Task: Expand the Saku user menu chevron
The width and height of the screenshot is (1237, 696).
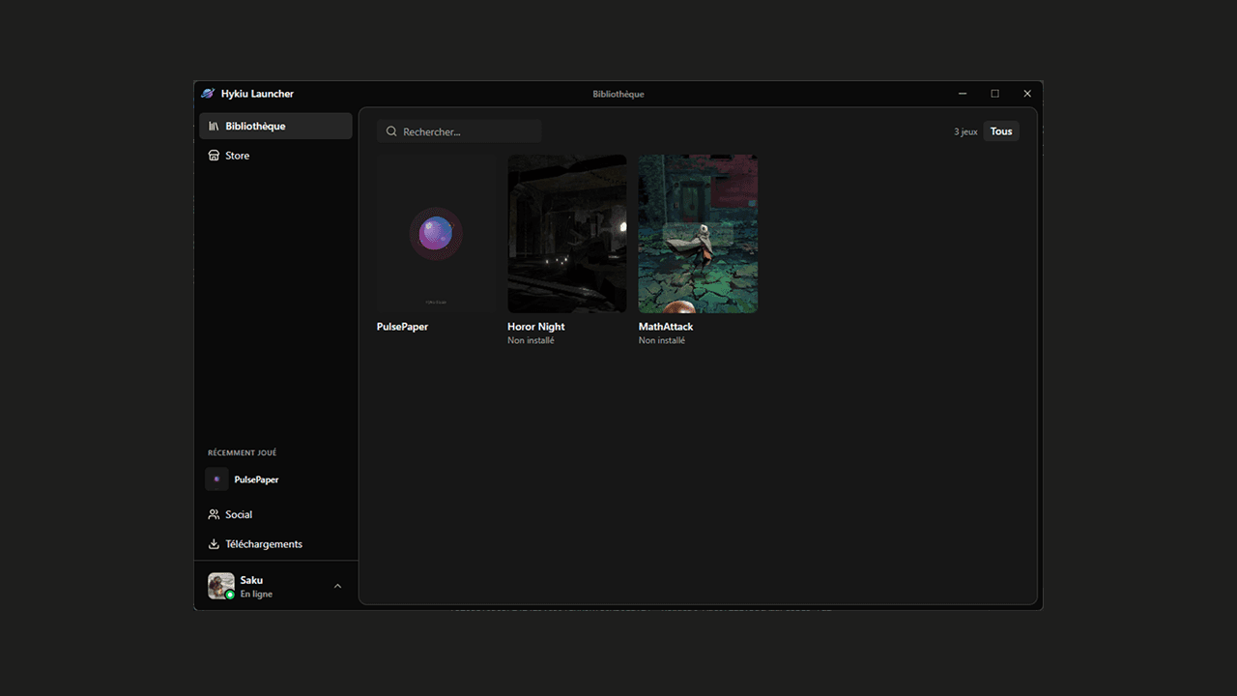Action: coord(337,586)
